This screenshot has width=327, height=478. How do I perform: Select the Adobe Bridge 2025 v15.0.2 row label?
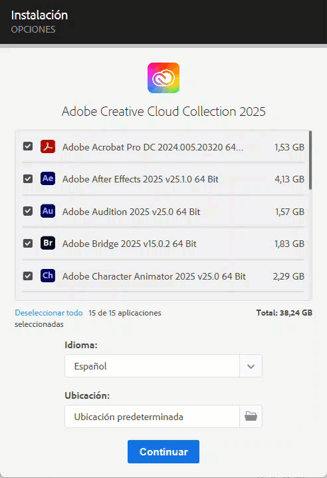click(x=130, y=244)
